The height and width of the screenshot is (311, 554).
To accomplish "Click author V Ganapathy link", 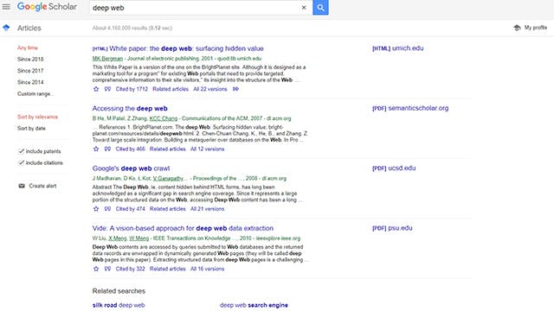I will coord(168,179).
